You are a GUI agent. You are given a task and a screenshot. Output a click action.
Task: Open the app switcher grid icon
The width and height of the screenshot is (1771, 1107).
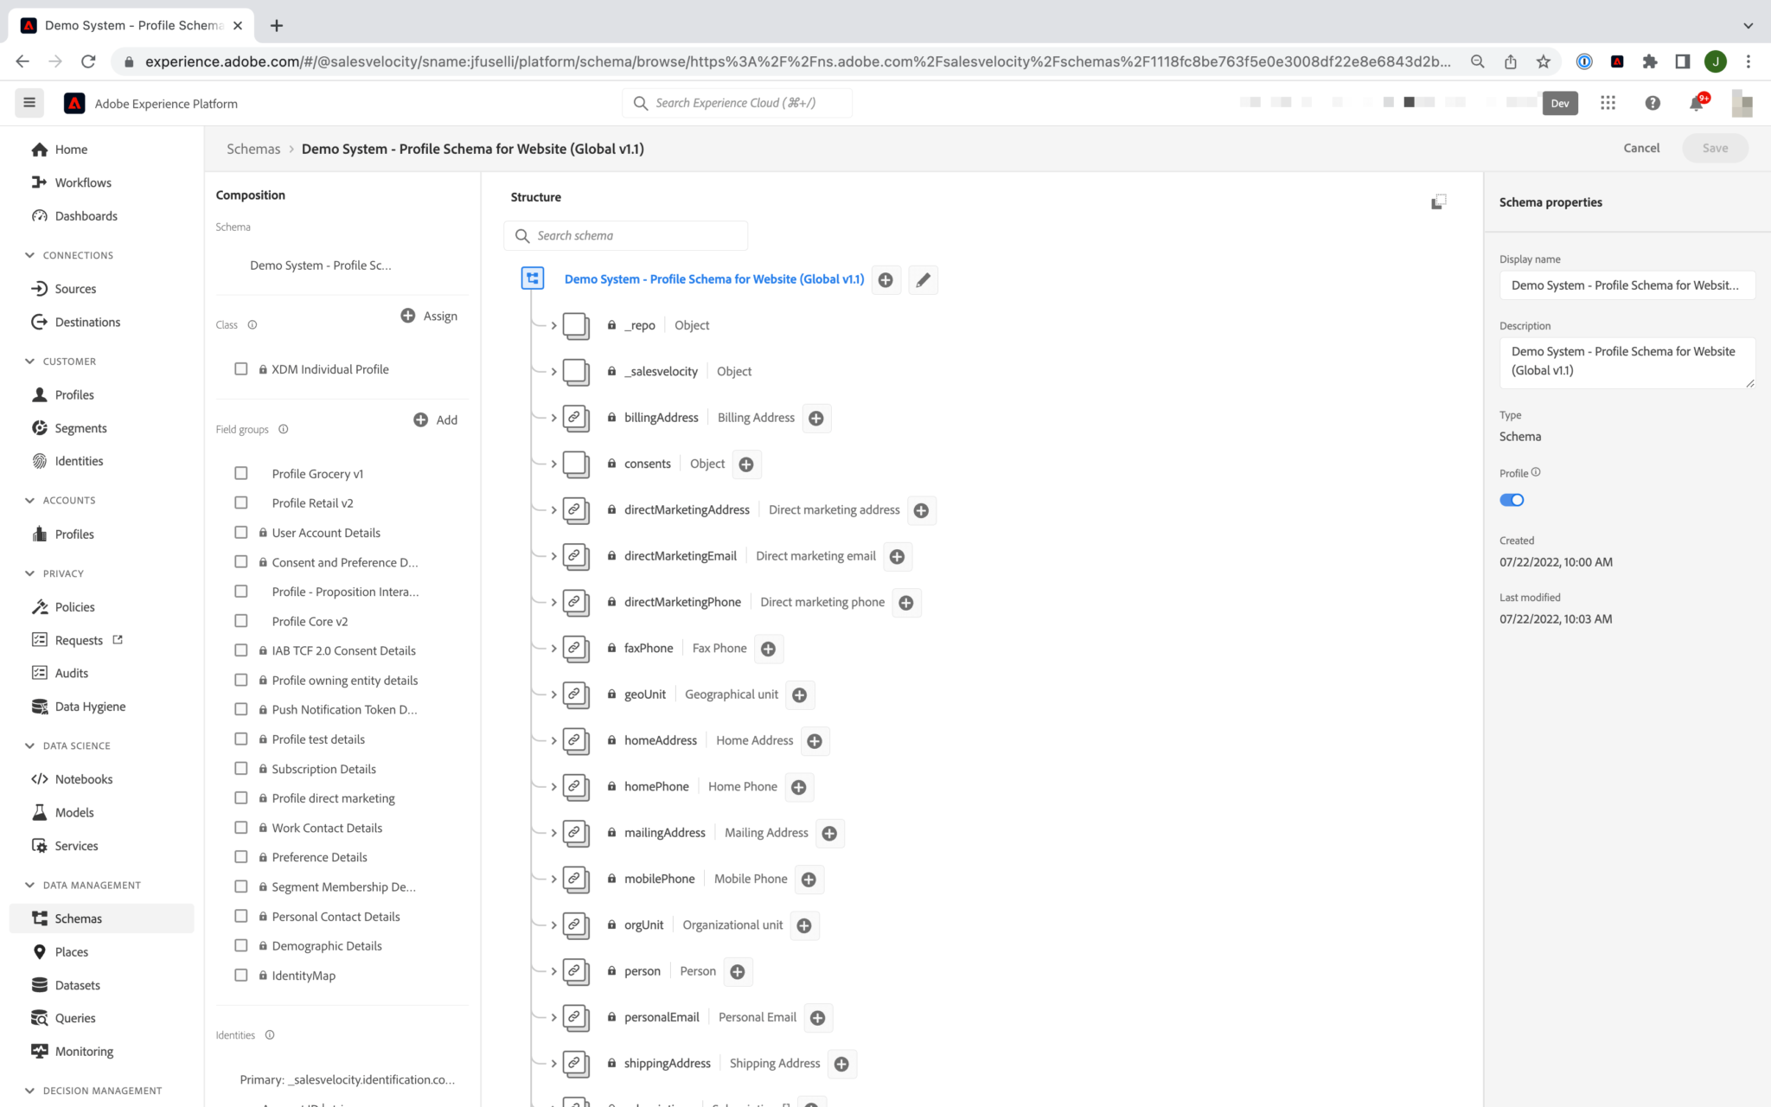click(x=1608, y=102)
